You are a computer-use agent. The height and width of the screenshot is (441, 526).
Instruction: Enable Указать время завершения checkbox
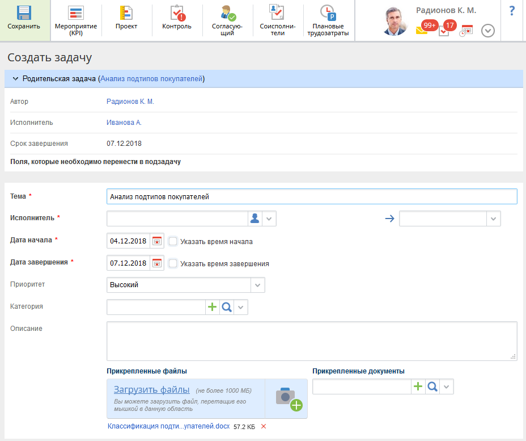point(173,263)
